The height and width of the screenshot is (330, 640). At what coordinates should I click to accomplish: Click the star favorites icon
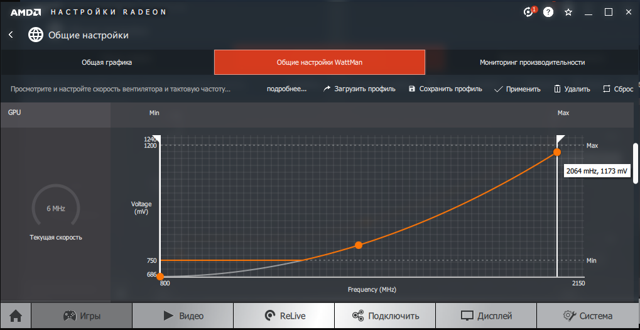(568, 12)
